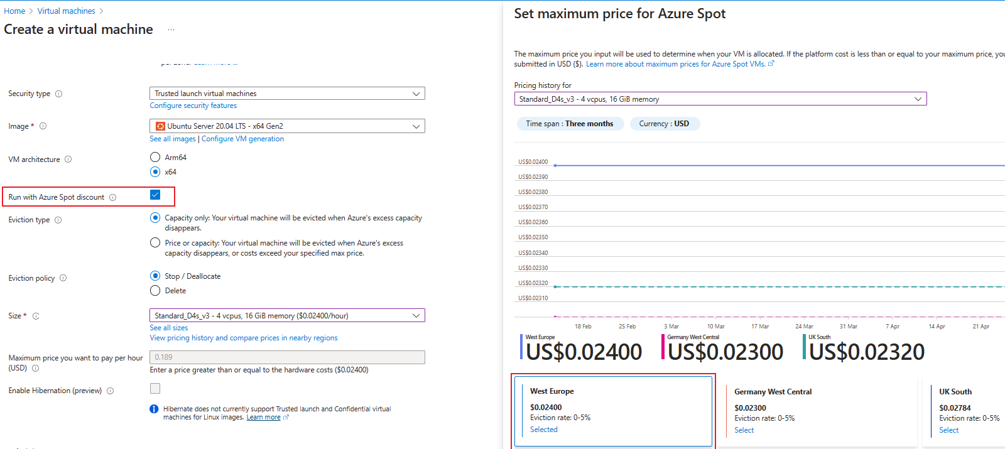Click the Enable Hibernation info icon
This screenshot has height=449, width=1005.
[x=111, y=391]
